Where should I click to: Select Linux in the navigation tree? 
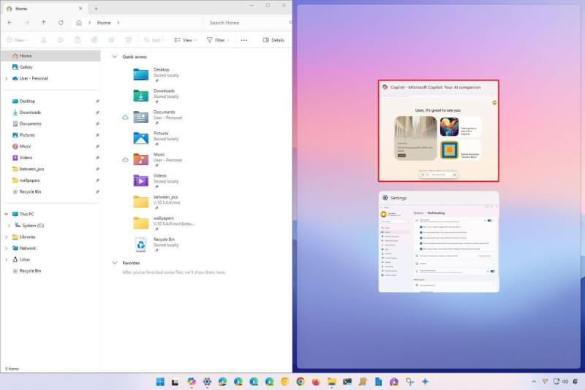click(x=25, y=259)
